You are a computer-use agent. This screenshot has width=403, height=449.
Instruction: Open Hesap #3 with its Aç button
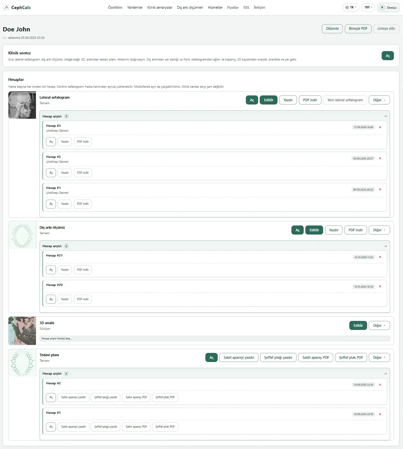[x=51, y=142]
